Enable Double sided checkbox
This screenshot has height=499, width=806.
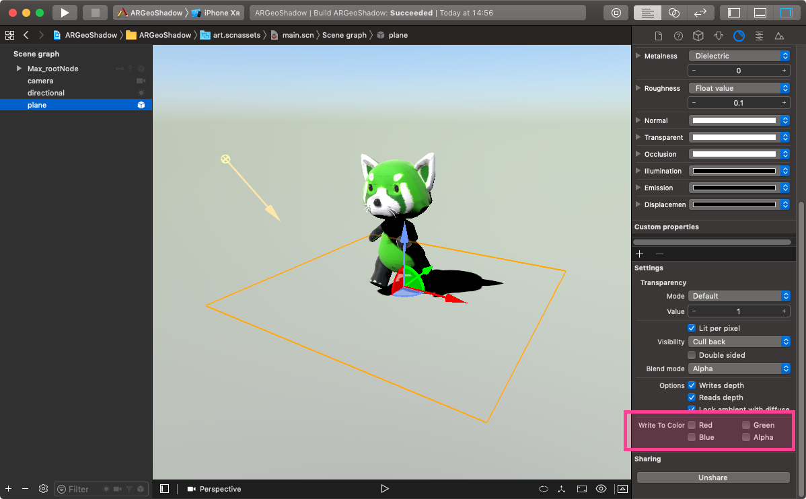[692, 355]
